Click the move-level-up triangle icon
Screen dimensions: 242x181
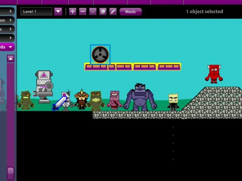click(x=93, y=12)
